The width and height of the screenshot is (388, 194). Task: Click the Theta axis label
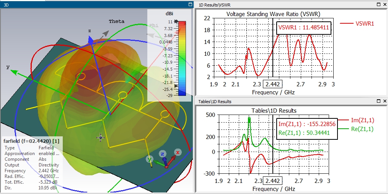117,21
